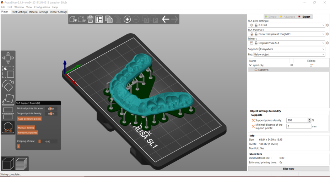Open the View menu
Screen dimensions: 330x177
(29, 7)
